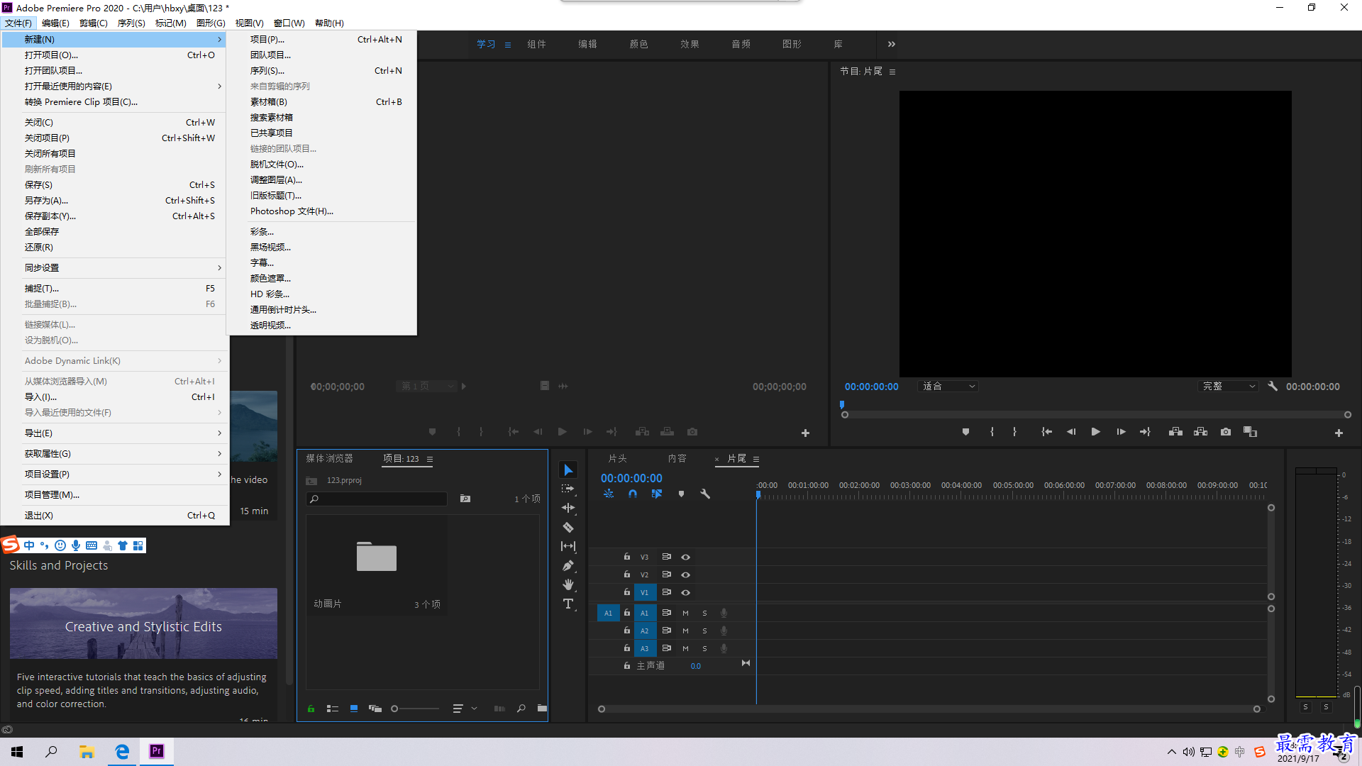Select the Selection tool arrow
The image size is (1362, 766).
(568, 470)
